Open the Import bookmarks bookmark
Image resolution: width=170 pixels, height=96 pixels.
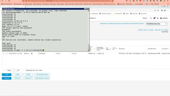(7, 4)
